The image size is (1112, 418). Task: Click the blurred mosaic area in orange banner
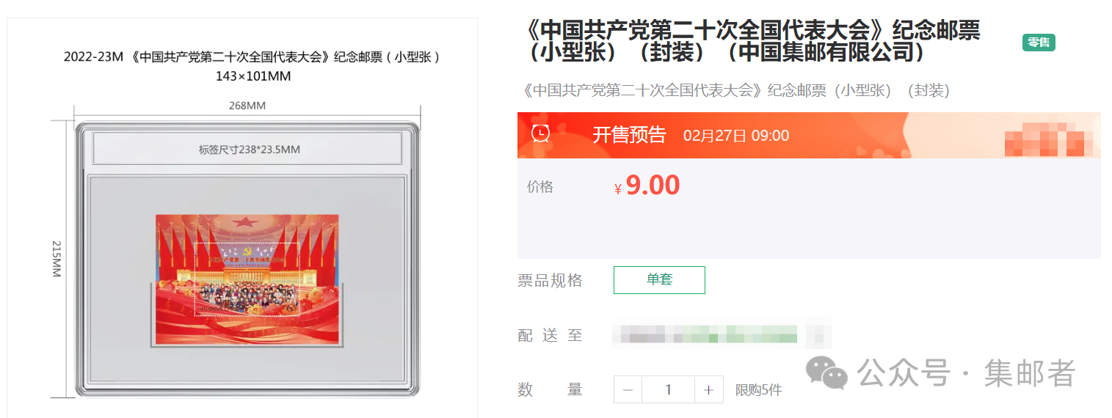pos(1052,136)
